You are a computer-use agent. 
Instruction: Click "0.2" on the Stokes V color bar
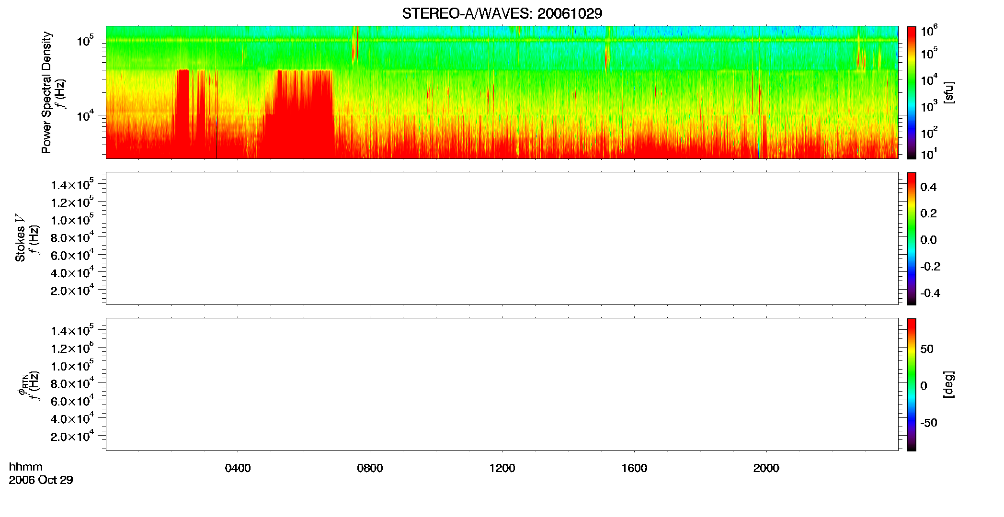click(x=928, y=214)
